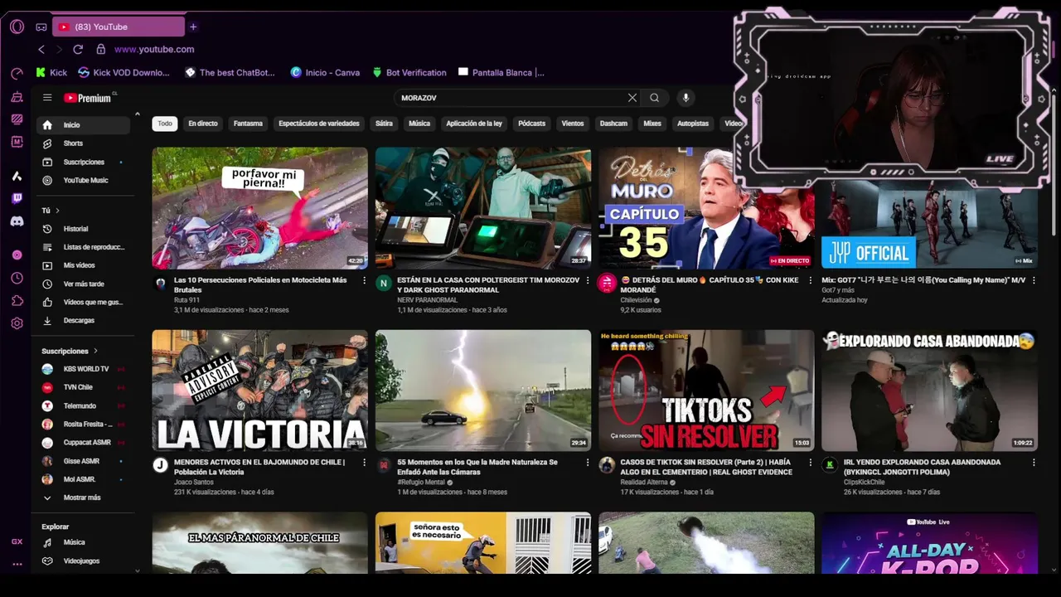Open porfavor mi pierna video thumbnail
Viewport: 1061px width, 597px height.
click(x=259, y=208)
